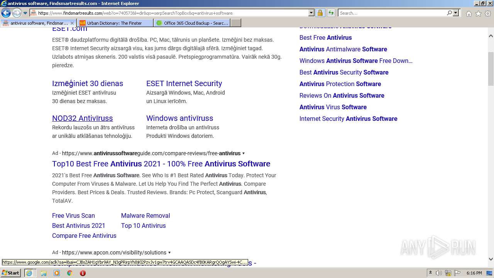Expand the antivirussoftwareguide ad URL arrow
This screenshot has width=494, height=278.
pyautogui.click(x=244, y=154)
